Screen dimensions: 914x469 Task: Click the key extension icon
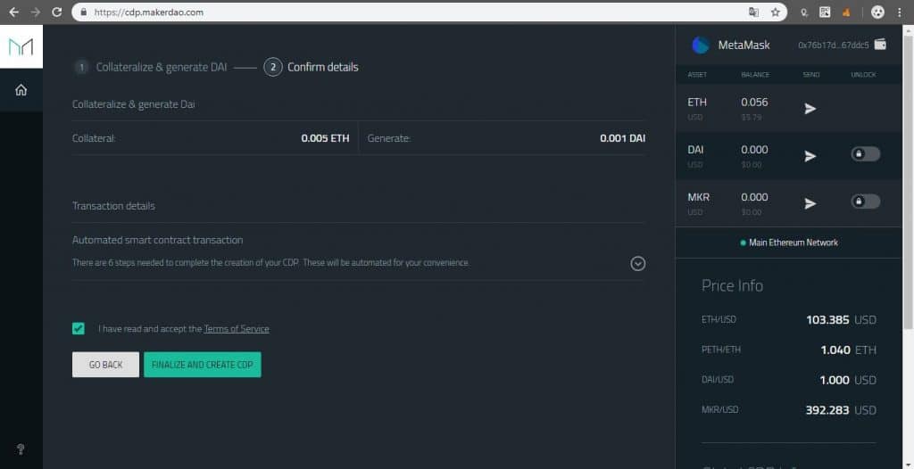[804, 12]
